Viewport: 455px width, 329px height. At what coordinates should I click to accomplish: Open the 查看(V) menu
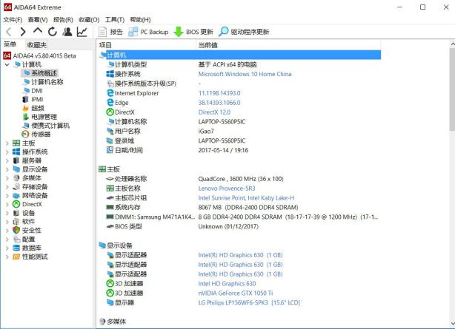coord(38,20)
